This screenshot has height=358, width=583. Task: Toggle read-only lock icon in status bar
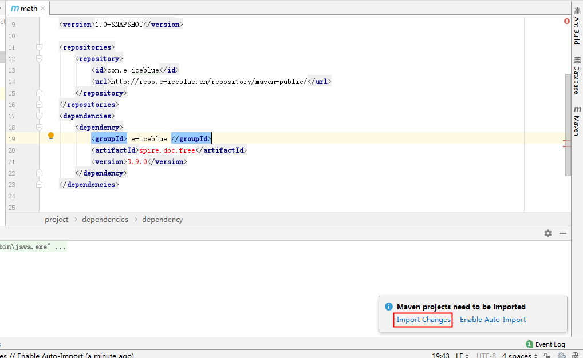pyautogui.click(x=547, y=355)
